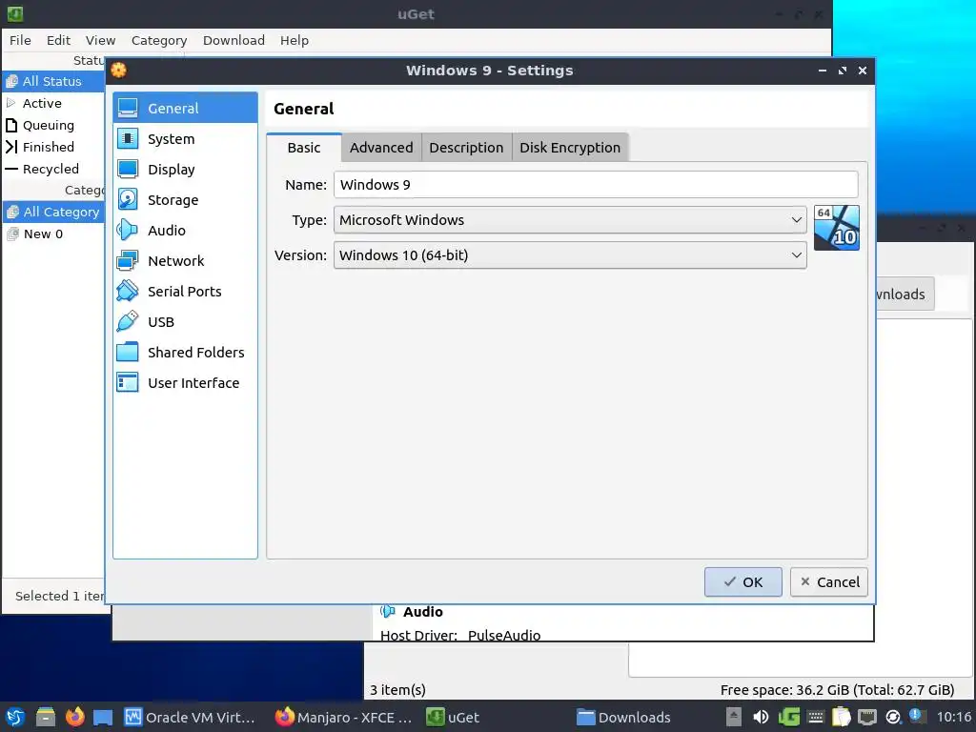Viewport: 976px width, 732px height.
Task: Open the start menu on the taskbar
Action: coord(15,717)
